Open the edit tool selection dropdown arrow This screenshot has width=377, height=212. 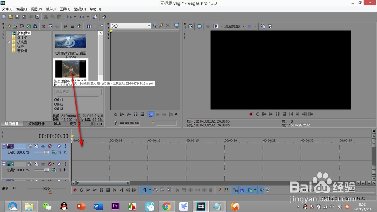pyautogui.click(x=150, y=190)
